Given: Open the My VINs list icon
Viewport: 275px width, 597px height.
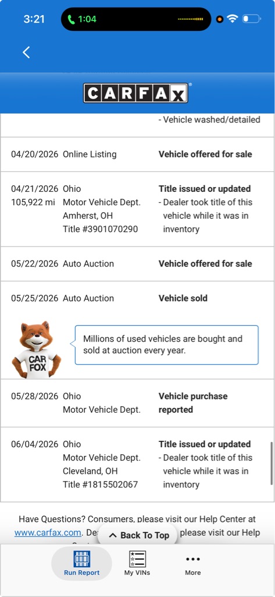Looking at the screenshot, I should pos(137,559).
